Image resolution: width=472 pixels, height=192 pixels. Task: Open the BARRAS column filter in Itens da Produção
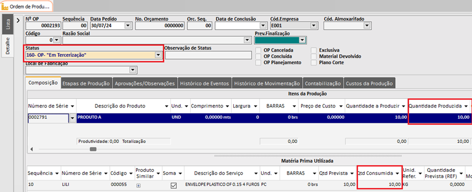[x=294, y=106]
